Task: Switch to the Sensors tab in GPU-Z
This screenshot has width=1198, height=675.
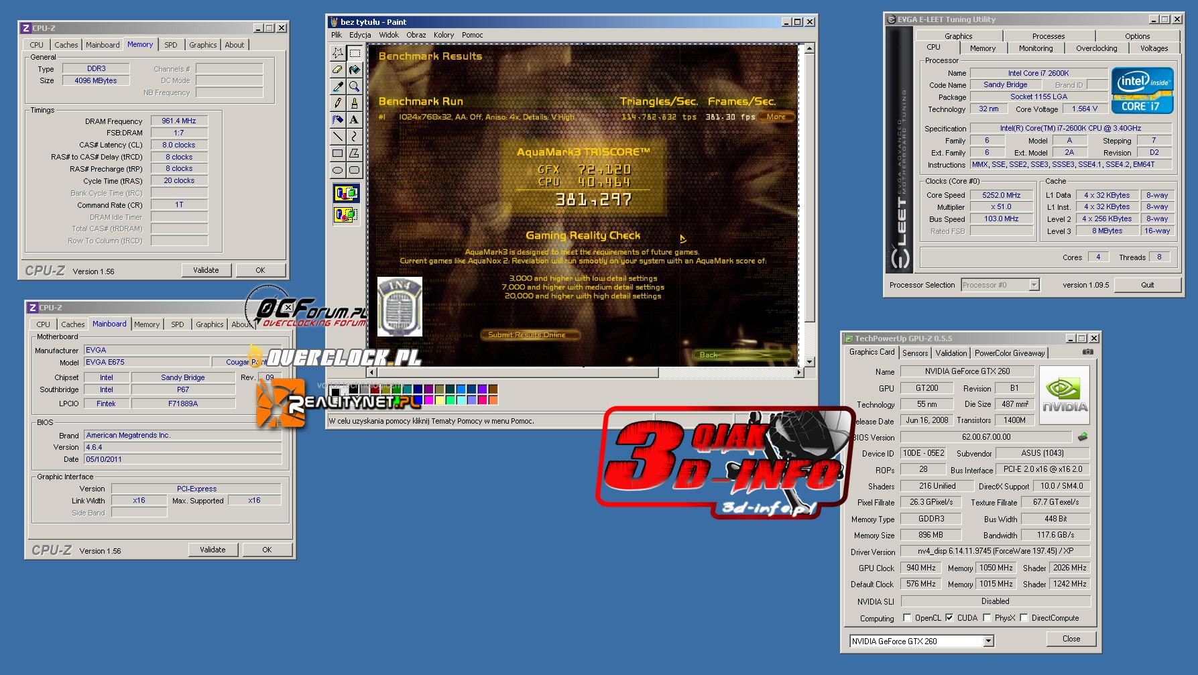Action: (915, 353)
